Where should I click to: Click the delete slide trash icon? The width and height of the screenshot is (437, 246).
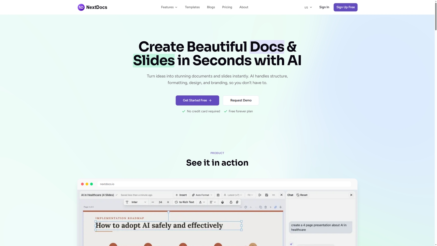(x=266, y=207)
